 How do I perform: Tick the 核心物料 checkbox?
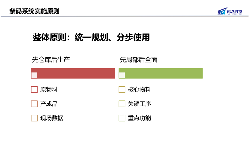[122, 90]
